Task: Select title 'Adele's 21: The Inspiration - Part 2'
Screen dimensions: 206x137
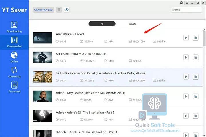Action: [x=85, y=112]
